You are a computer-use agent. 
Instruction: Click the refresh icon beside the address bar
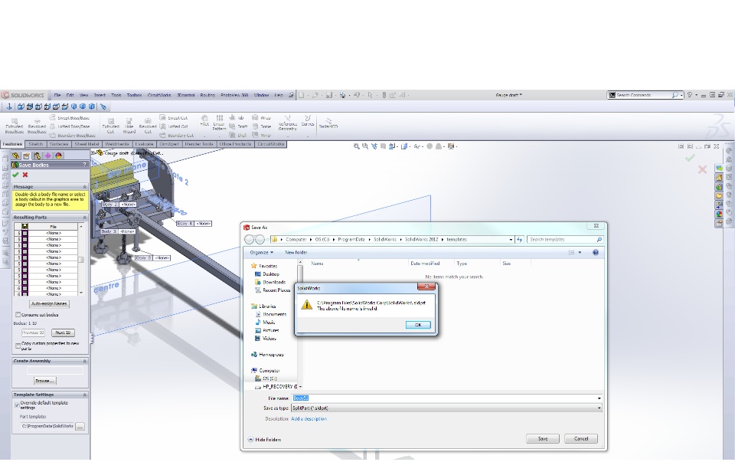pos(519,239)
